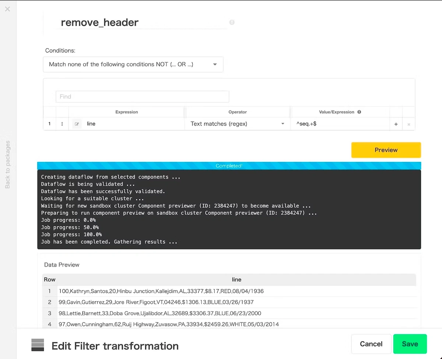Click the 'Edit Filter transformation' title
This screenshot has width=442, height=359.
(115, 346)
